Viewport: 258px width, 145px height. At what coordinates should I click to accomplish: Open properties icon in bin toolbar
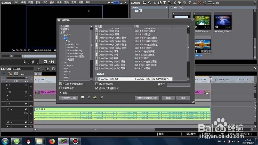click(205, 3)
